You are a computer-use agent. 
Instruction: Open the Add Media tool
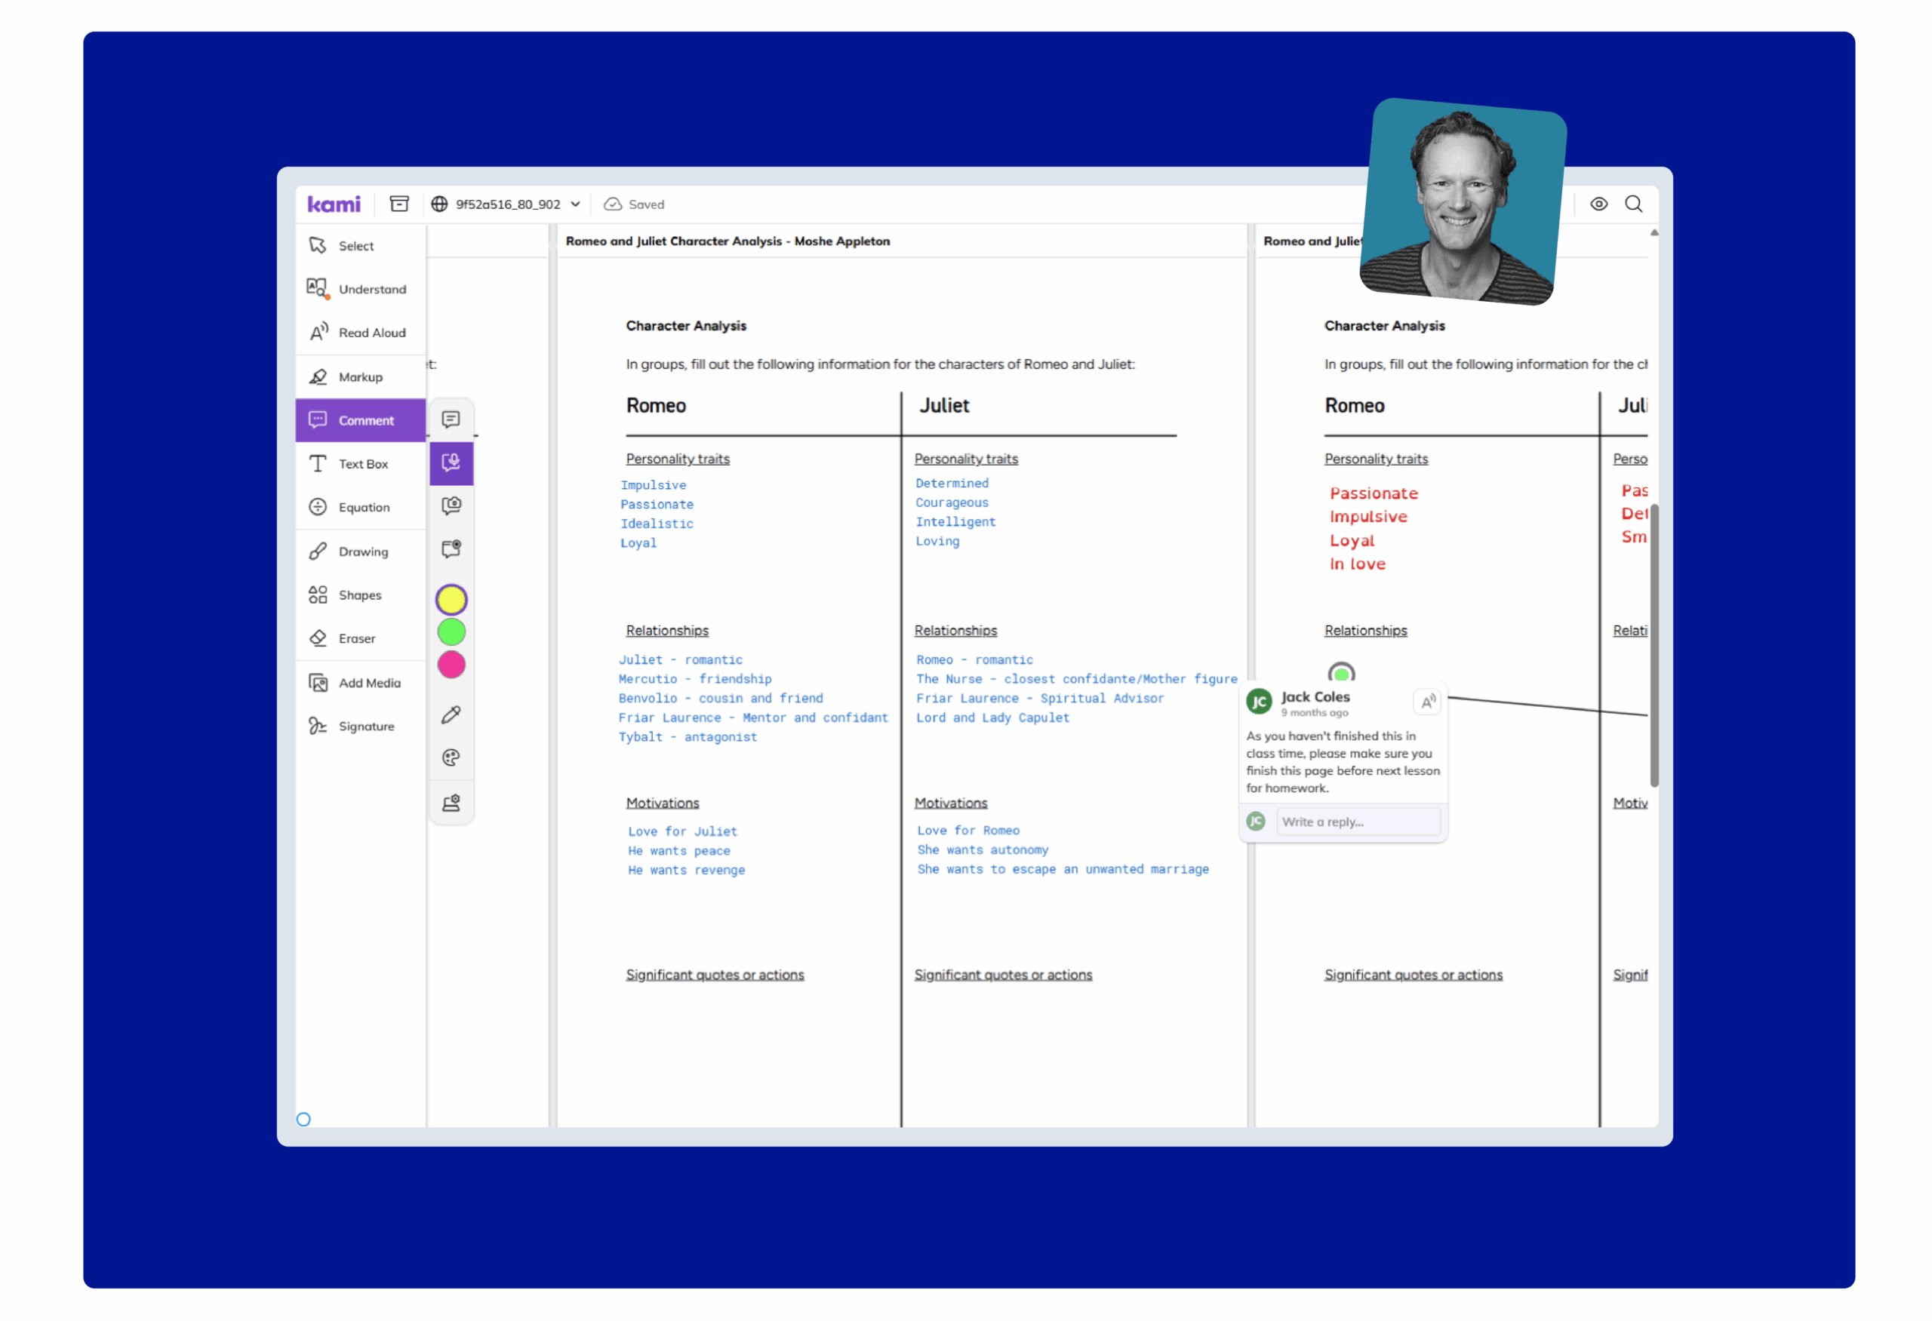(360, 682)
